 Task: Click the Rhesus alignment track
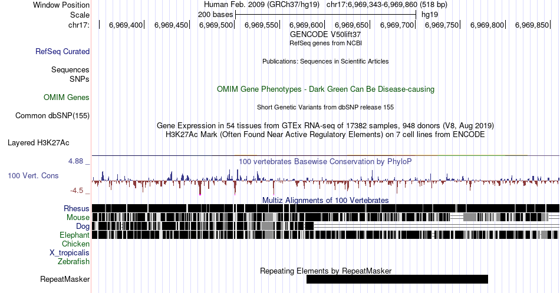tap(325, 208)
